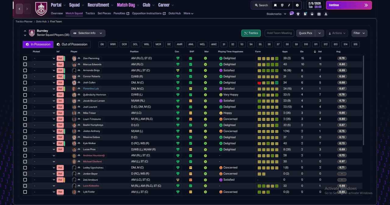
Task: Open the Quick Pick dropdown arrow
Action: (319, 33)
